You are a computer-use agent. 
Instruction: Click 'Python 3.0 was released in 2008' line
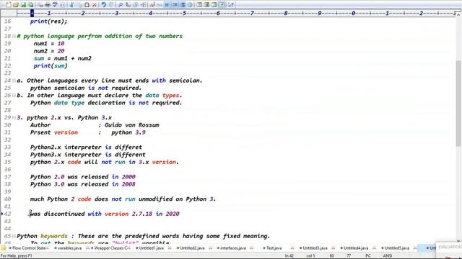83,184
